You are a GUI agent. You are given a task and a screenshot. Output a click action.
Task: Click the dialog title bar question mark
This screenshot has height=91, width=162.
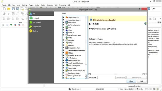(x=140, y=9)
